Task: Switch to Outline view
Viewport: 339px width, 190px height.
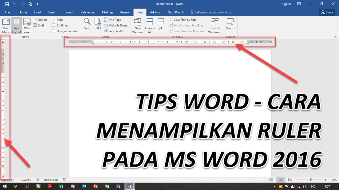Action: [40, 20]
